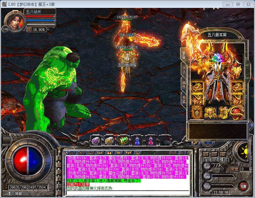The width and height of the screenshot is (255, 198).
Task: Click the person icon above attack mode
Action: (x=214, y=154)
